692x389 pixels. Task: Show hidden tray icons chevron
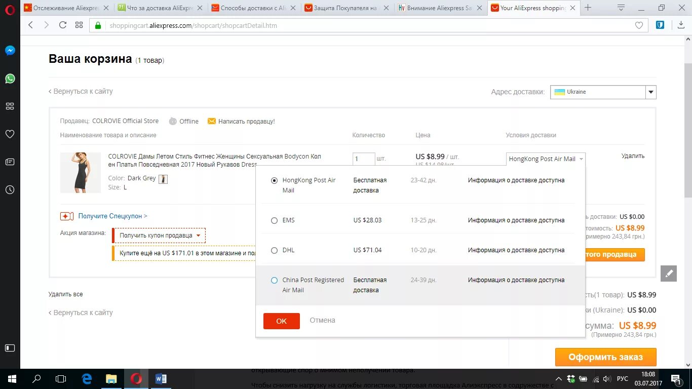pos(558,379)
